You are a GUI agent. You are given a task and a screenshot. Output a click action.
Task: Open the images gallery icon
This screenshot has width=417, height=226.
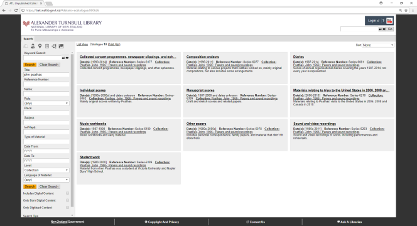tap(61, 46)
